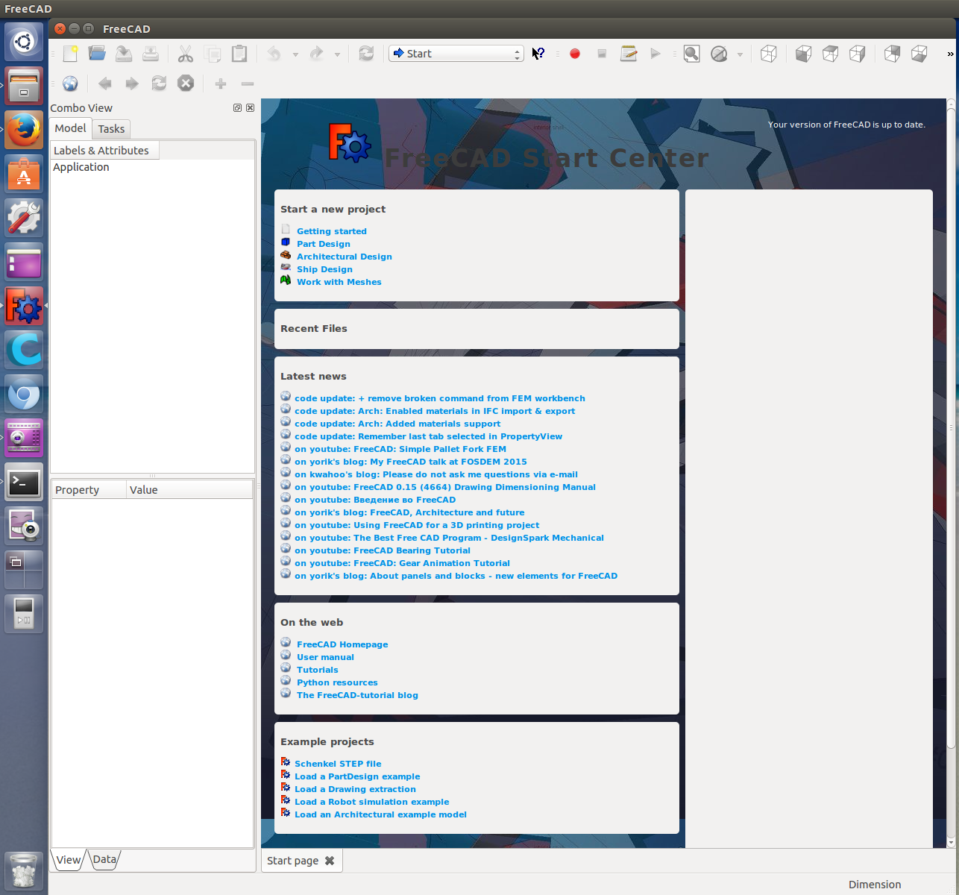Screen dimensions: 959x895
Task: Click the What's This help cursor icon
Action: pos(538,54)
